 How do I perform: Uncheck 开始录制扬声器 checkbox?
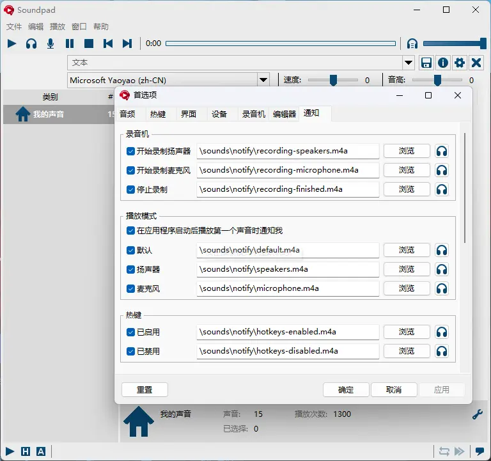tap(130, 152)
